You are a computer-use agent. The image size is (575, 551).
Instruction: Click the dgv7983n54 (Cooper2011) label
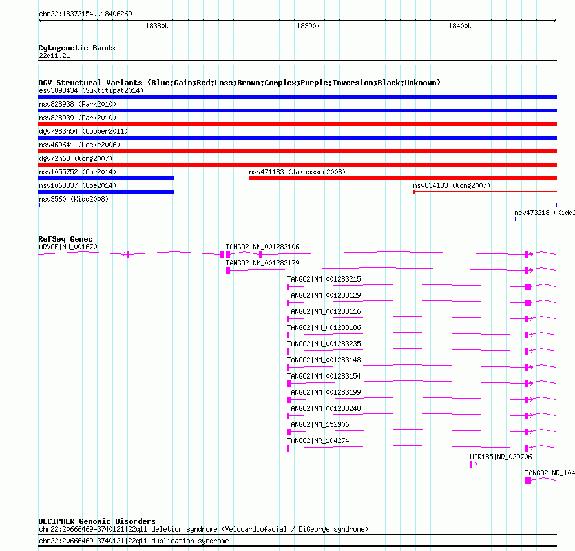[83, 131]
